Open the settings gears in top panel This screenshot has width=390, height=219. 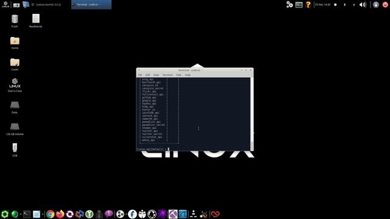[x=289, y=4]
